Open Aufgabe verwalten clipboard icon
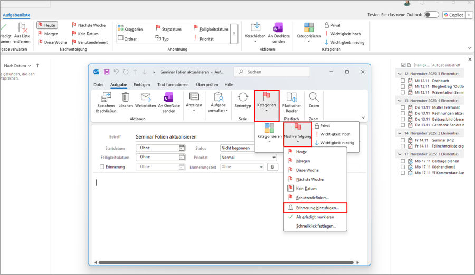 218,97
